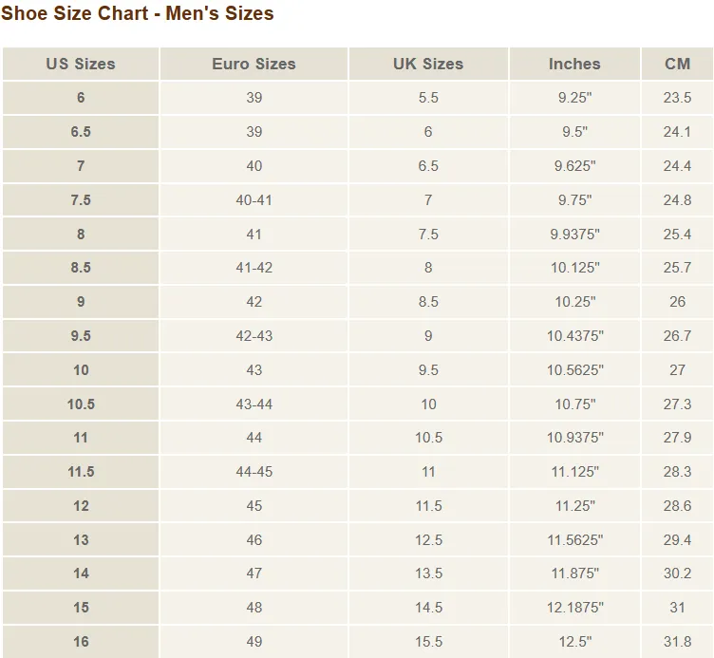The width and height of the screenshot is (714, 658).
Task: Click the Euro Sizes column header
Action: pos(254,64)
